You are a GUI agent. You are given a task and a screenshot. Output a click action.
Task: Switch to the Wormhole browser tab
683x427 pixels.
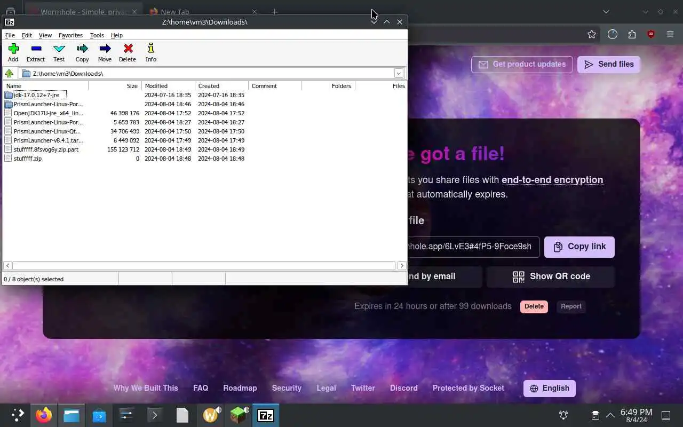(83, 11)
